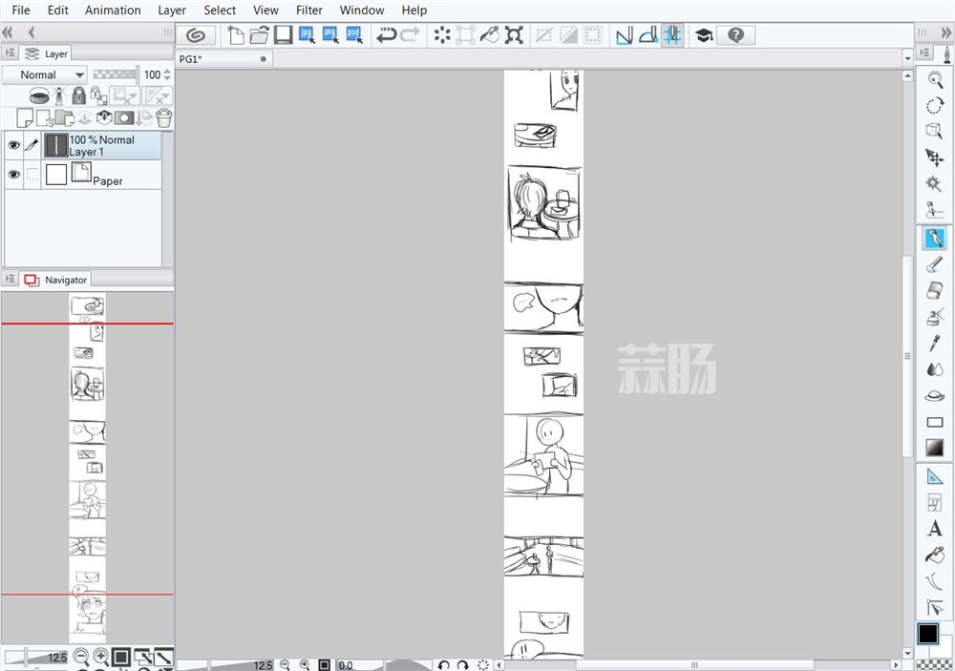Click the Clear (delete dots) toolbar icon

442,35
